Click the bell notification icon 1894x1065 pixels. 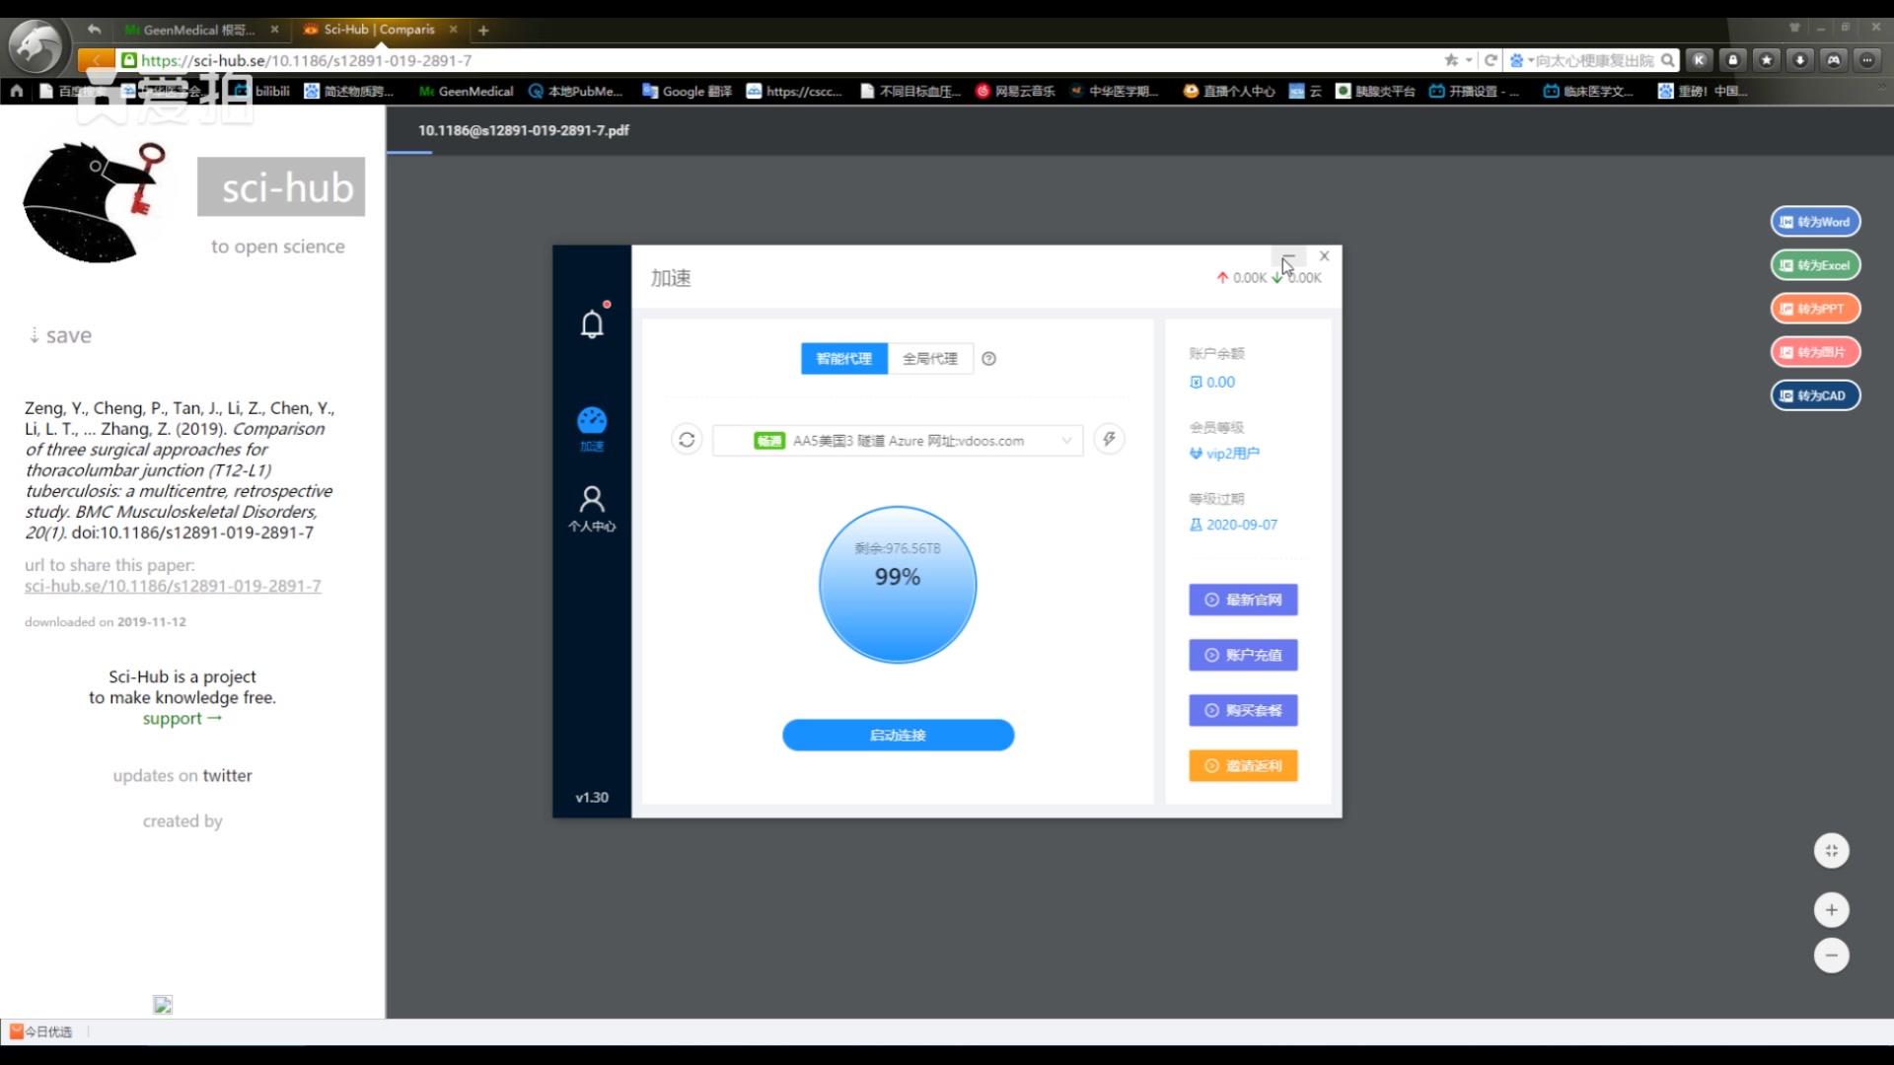click(x=592, y=323)
